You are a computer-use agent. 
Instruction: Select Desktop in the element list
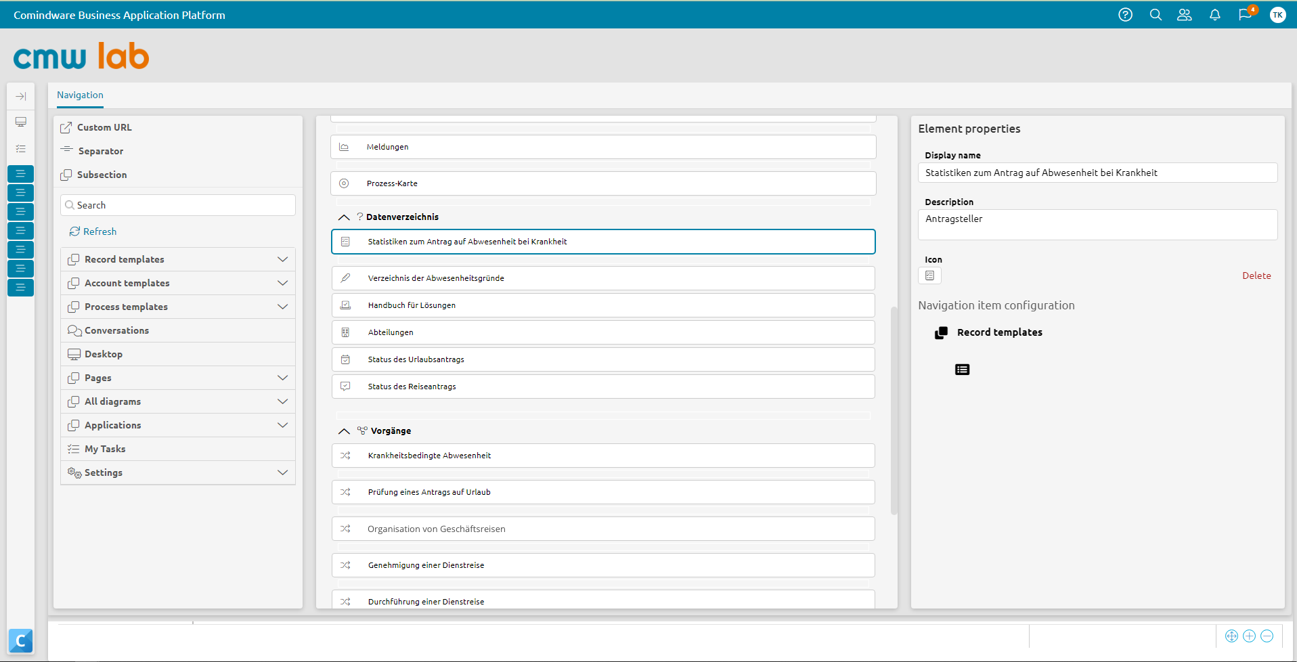coord(178,354)
